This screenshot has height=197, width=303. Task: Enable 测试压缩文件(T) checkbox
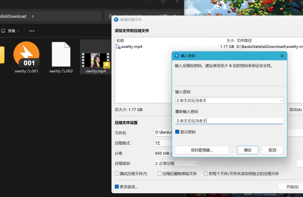click(x=117, y=174)
